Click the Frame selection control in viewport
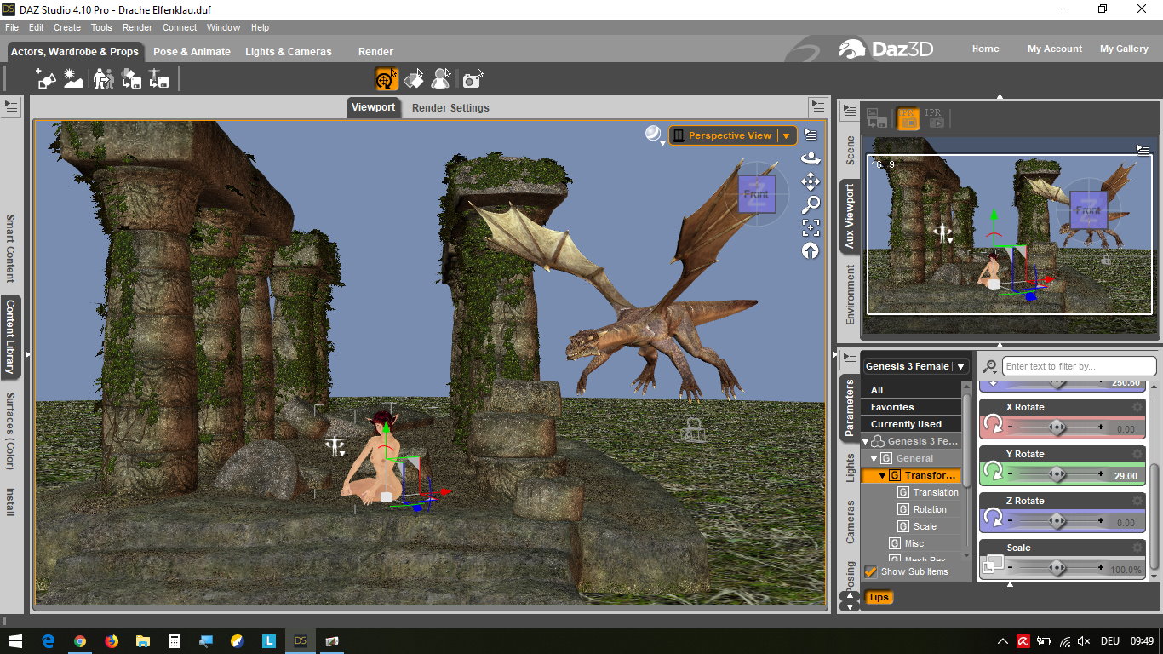The image size is (1163, 654). coord(811,227)
